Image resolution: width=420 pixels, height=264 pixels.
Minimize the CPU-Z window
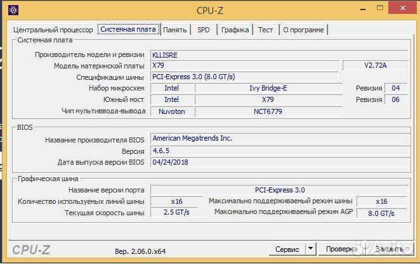[x=363, y=9]
